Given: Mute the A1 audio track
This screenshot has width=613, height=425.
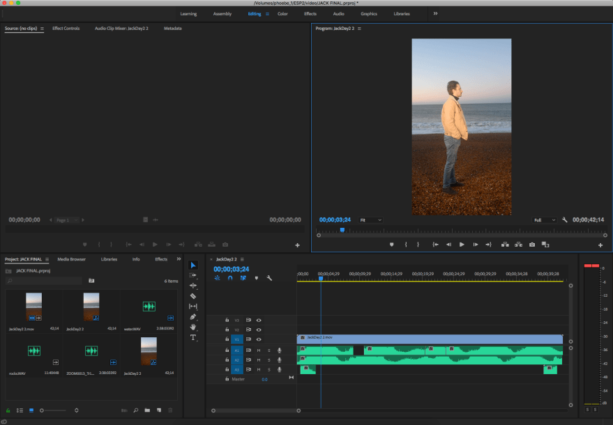Looking at the screenshot, I should (x=259, y=350).
